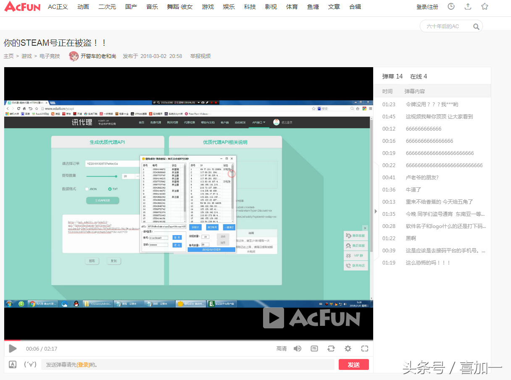The width and height of the screenshot is (511, 380).
Task: Select danmaku row 这么恐怖的吗！！！
Action: tap(432, 262)
